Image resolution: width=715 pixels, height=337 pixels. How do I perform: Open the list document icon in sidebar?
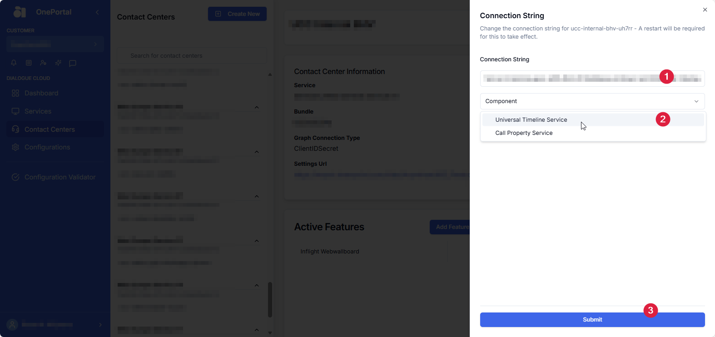(x=29, y=63)
